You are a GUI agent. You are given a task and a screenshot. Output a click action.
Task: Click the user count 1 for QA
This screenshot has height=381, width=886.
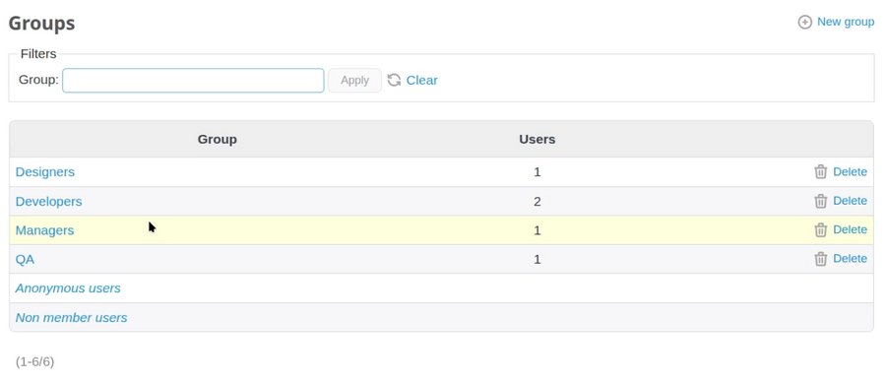[x=538, y=260]
